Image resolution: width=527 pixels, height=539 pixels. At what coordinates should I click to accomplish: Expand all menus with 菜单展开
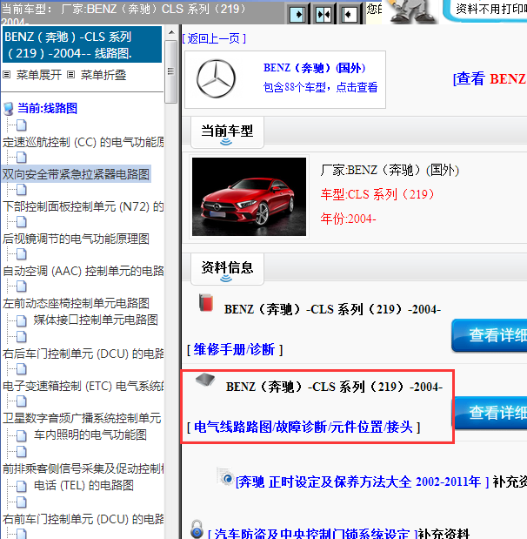pyautogui.click(x=39, y=75)
